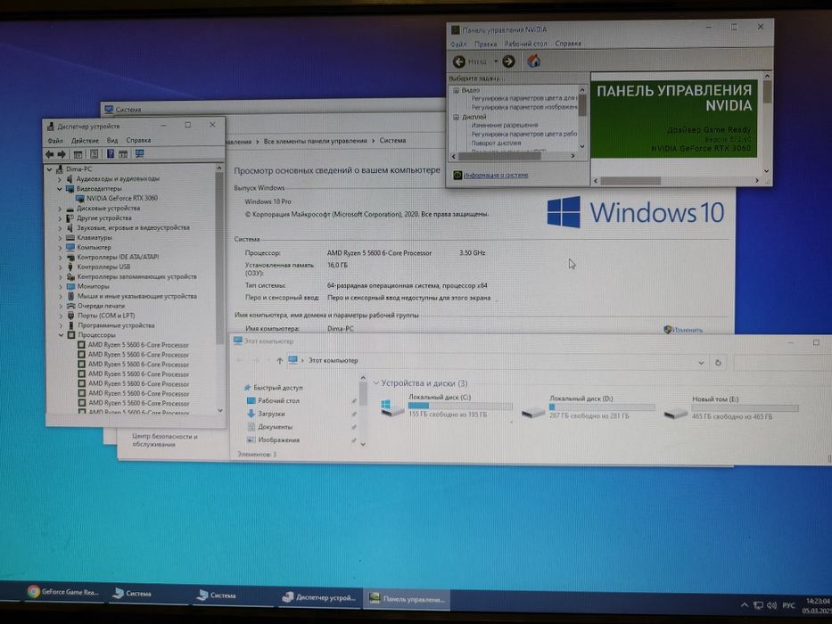Click the Up arrow in Explorer address bar
The image size is (832, 624).
[x=279, y=361]
